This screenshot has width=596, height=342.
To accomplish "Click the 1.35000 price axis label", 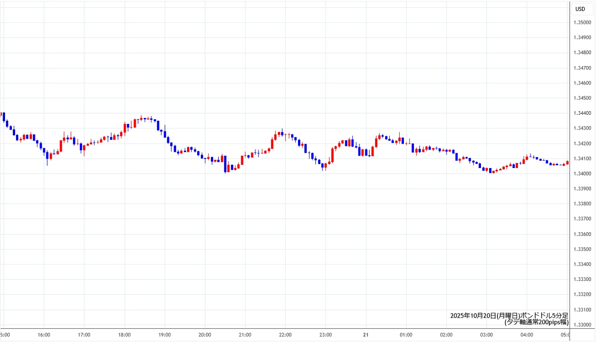I will coord(582,22).
